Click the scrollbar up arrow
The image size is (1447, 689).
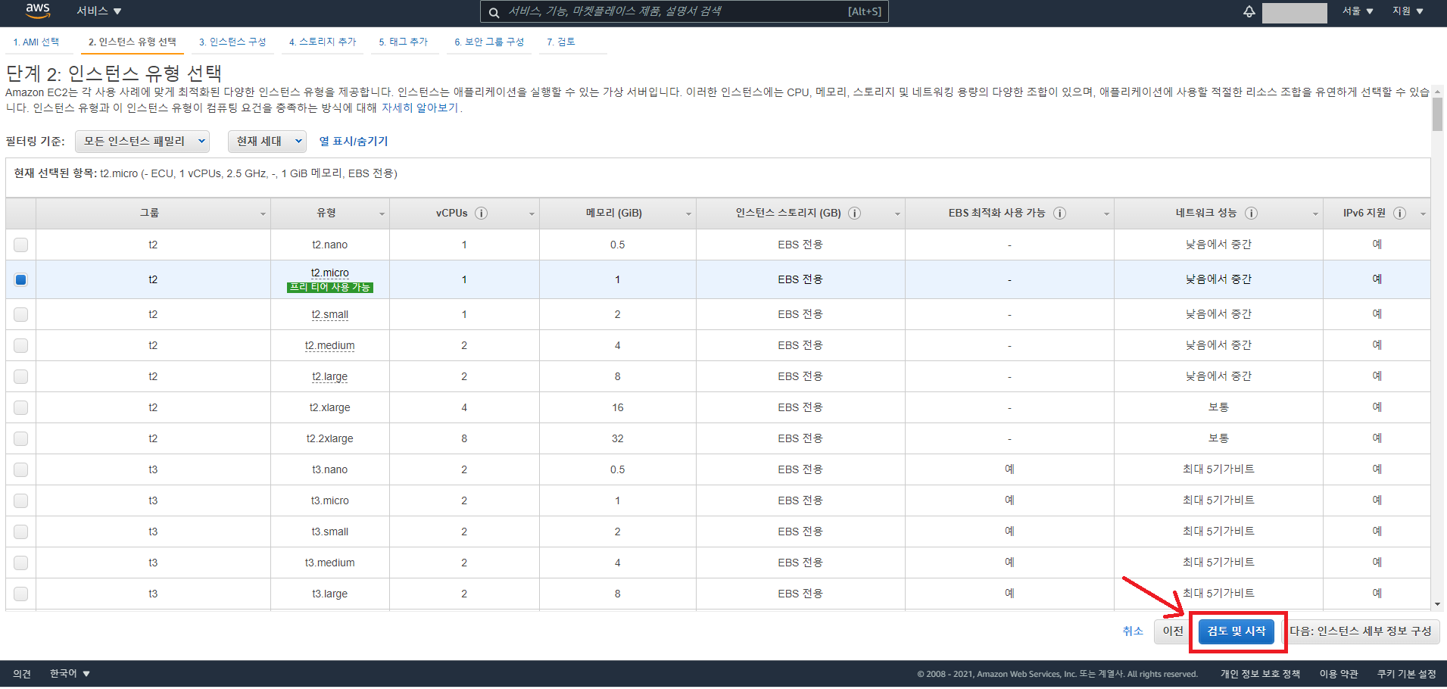click(x=1437, y=92)
